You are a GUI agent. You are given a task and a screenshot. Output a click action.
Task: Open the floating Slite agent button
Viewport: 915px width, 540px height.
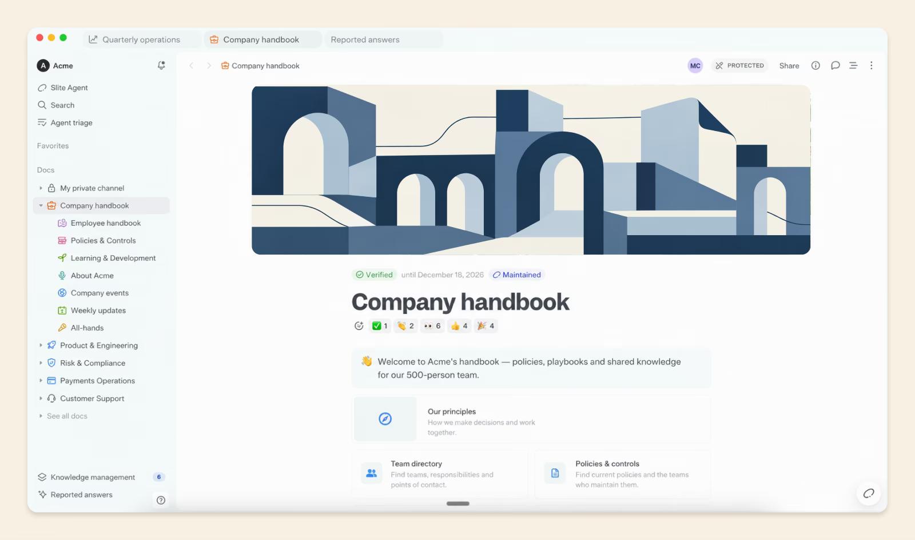[869, 493]
